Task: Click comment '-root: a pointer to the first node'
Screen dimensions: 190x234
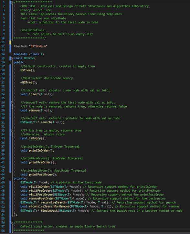Action: [63, 22]
